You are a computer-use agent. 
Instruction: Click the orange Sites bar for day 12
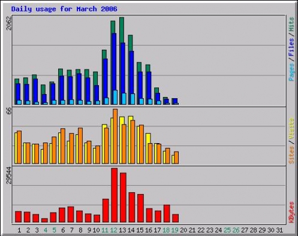115,137
